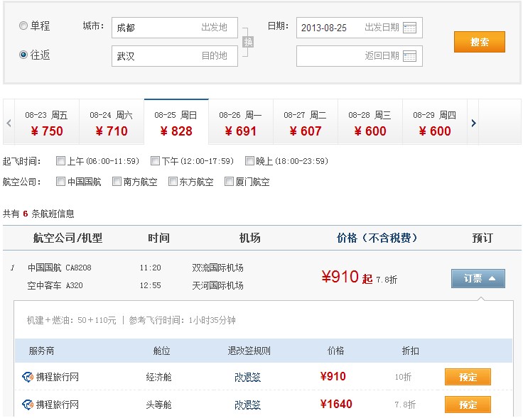Tick the 晚上 evening departure checkbox

point(249,161)
